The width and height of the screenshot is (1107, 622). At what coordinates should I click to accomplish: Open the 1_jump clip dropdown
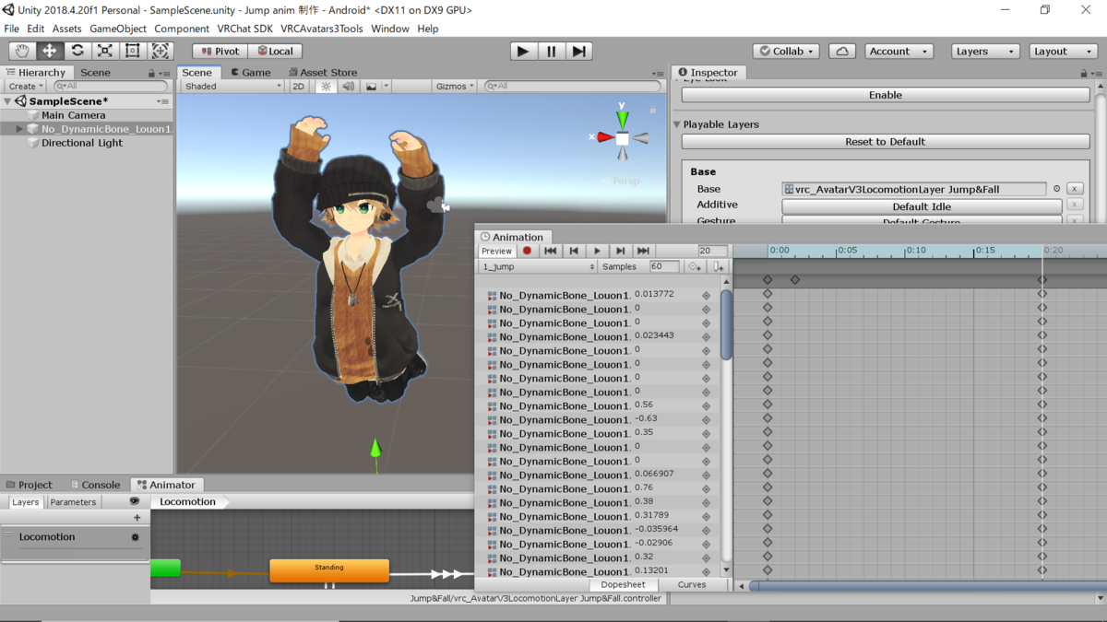point(538,266)
